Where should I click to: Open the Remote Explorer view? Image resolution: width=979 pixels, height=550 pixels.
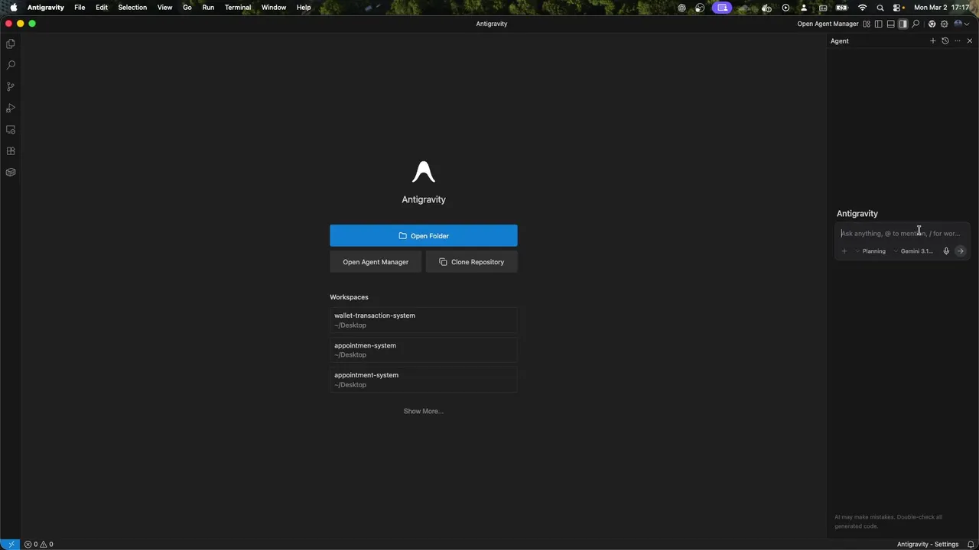coord(11,129)
